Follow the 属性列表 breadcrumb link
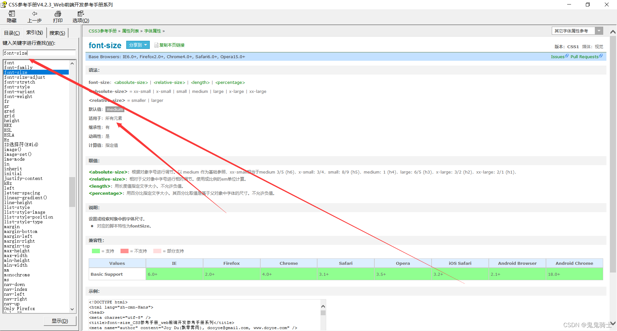617x331 pixels. tap(130, 31)
